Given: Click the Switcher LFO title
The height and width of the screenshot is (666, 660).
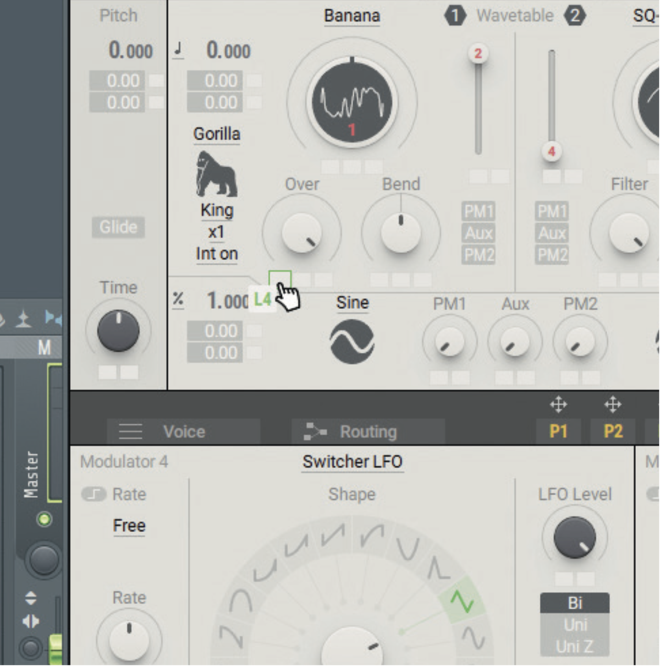Looking at the screenshot, I should (352, 462).
